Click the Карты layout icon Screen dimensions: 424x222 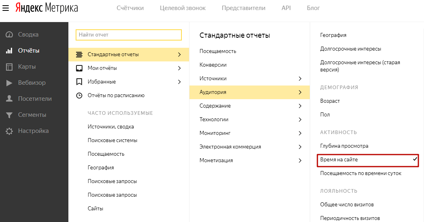pos(9,67)
